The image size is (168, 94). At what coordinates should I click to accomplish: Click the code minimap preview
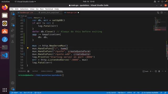[x=160, y=24]
